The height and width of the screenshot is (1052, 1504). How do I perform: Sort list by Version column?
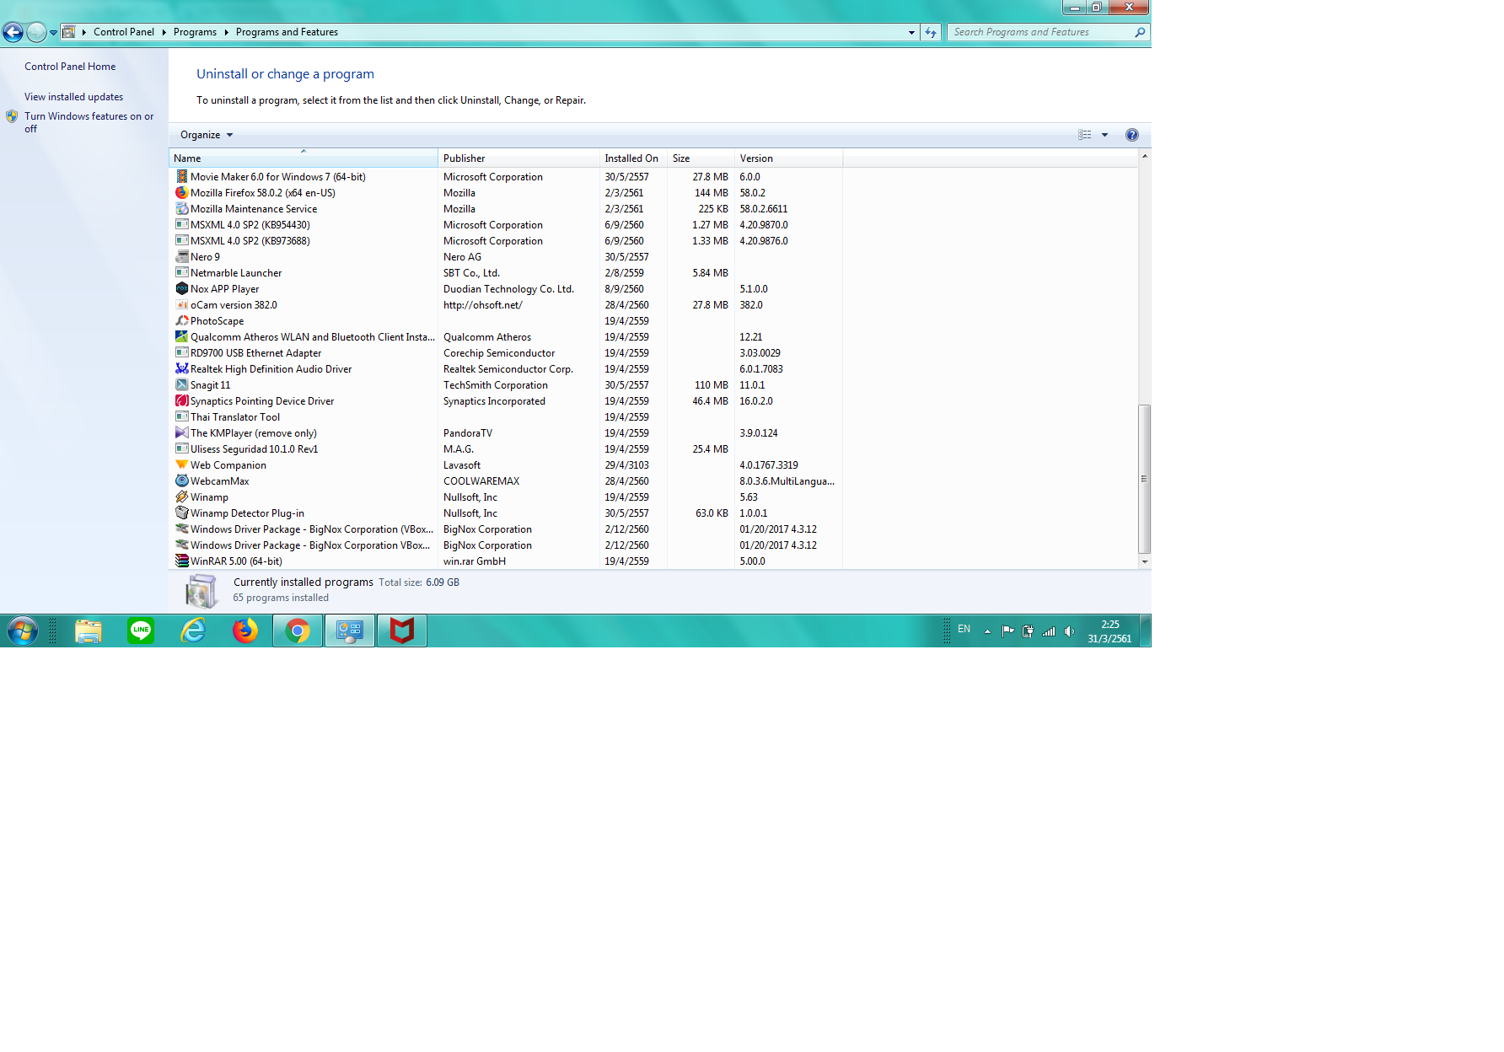[788, 158]
